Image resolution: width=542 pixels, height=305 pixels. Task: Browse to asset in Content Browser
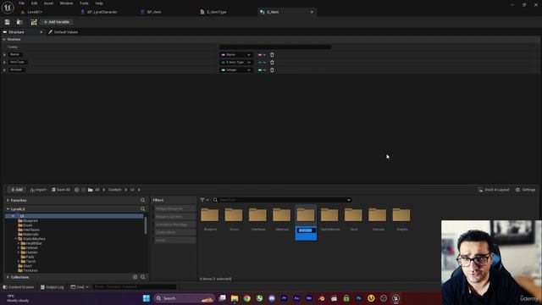19,22
